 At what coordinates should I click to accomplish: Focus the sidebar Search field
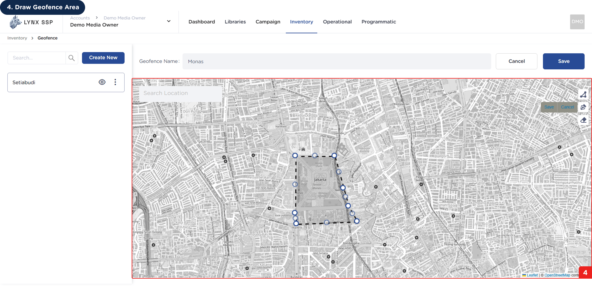coord(37,58)
